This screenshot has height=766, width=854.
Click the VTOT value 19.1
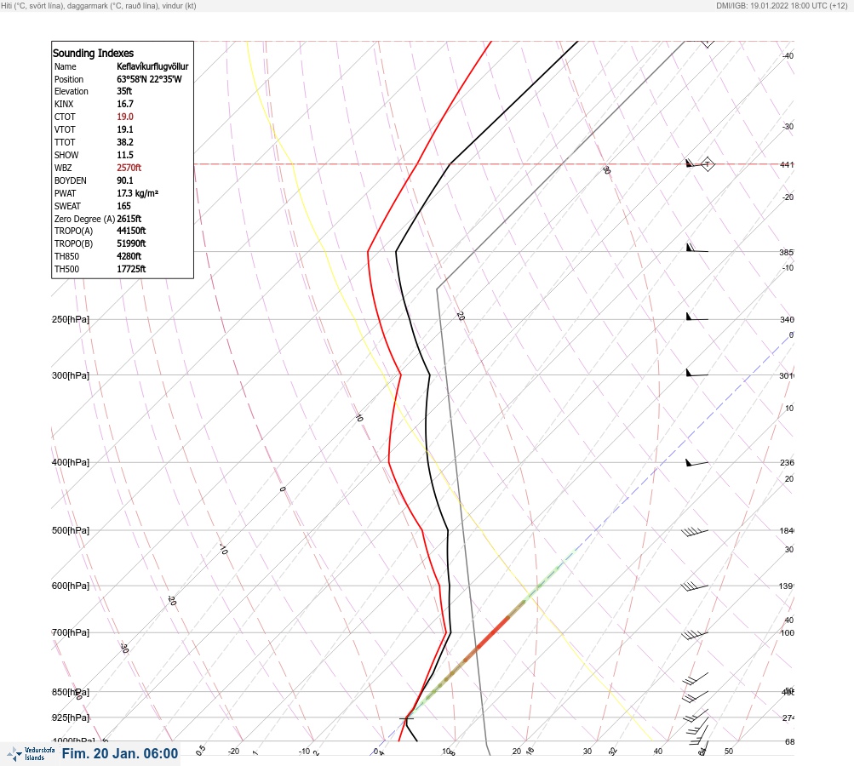click(124, 129)
